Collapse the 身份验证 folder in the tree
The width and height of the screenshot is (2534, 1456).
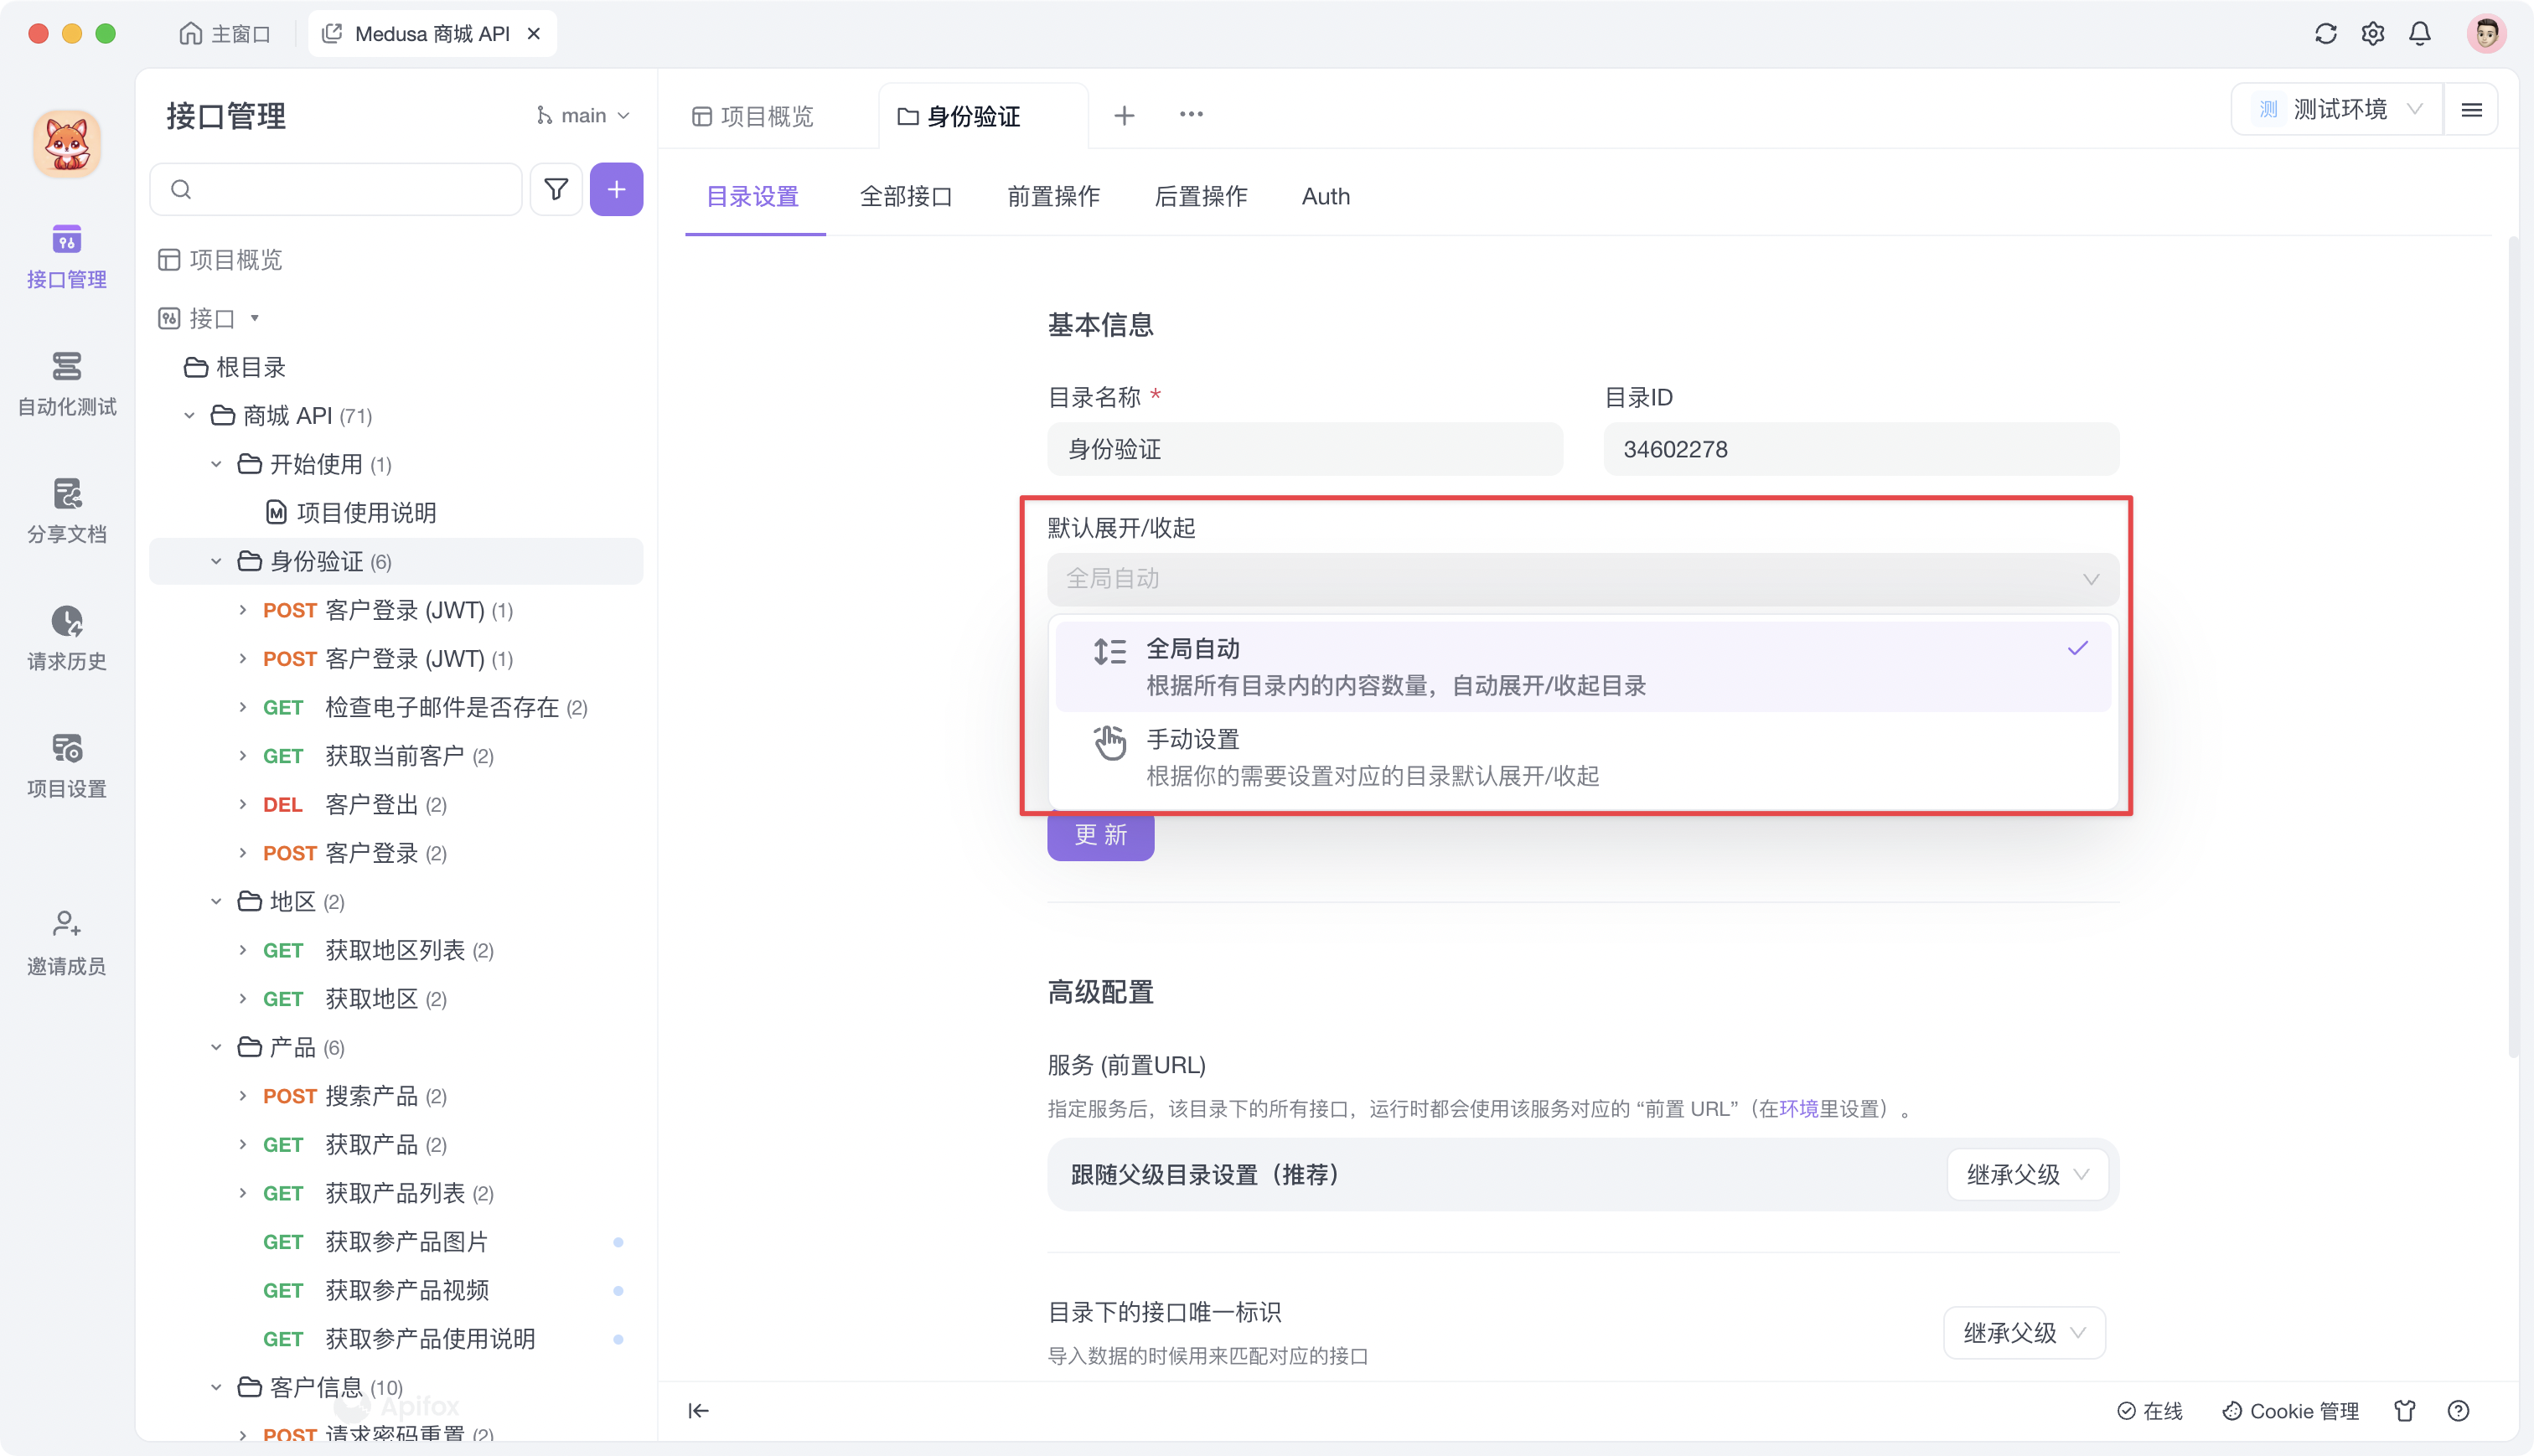[216, 561]
